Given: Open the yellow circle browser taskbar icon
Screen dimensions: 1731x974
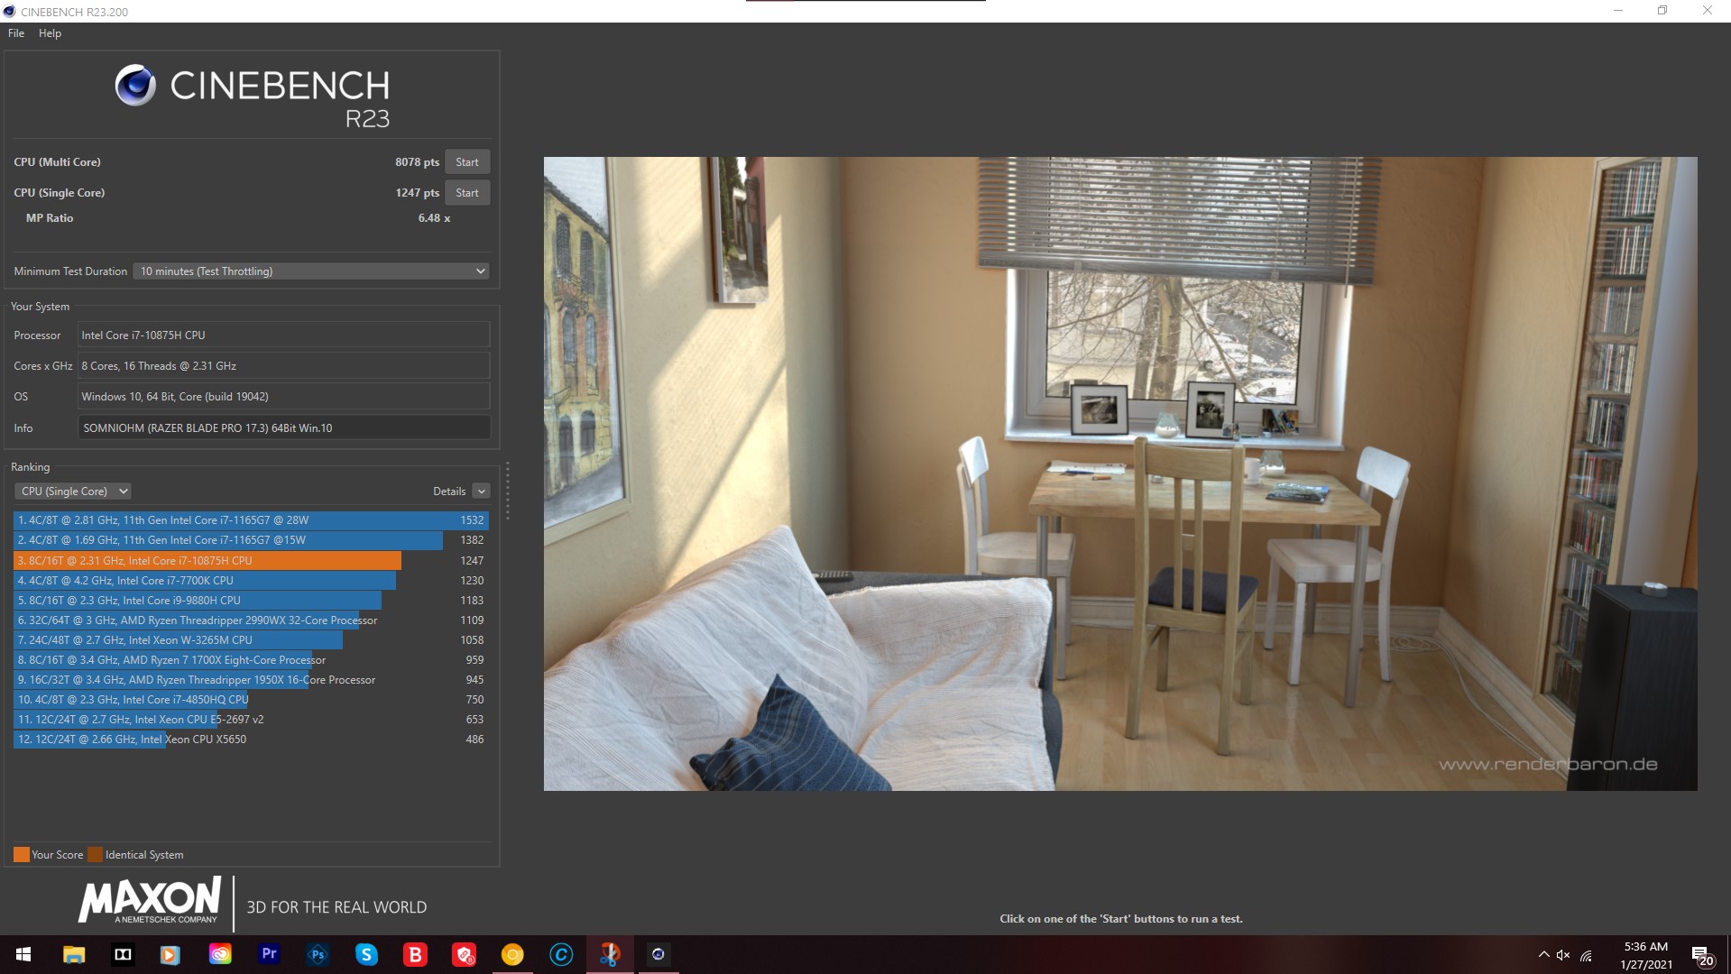Looking at the screenshot, I should tap(512, 954).
